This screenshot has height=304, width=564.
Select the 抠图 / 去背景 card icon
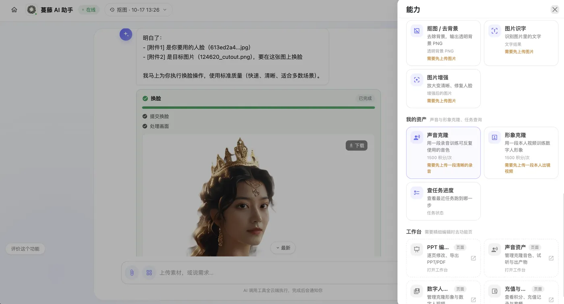[417, 31]
